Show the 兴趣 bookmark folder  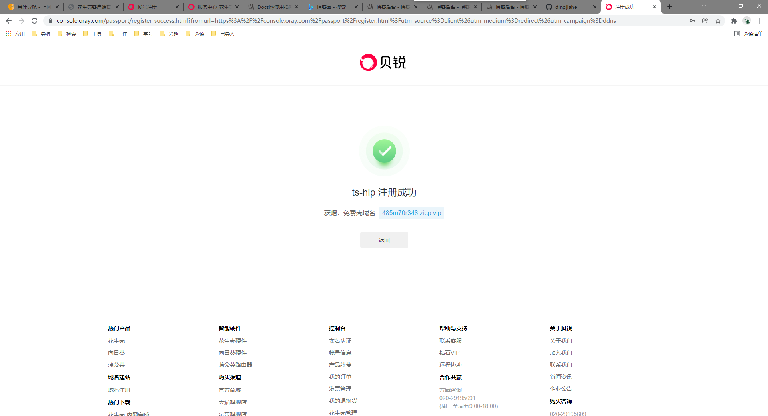click(x=169, y=34)
